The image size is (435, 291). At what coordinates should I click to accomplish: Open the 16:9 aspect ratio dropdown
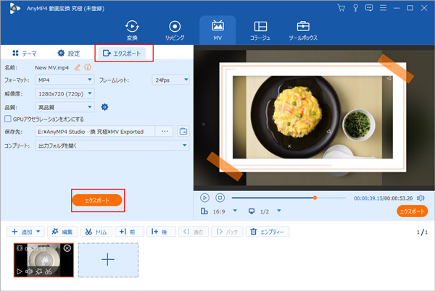pyautogui.click(x=235, y=211)
